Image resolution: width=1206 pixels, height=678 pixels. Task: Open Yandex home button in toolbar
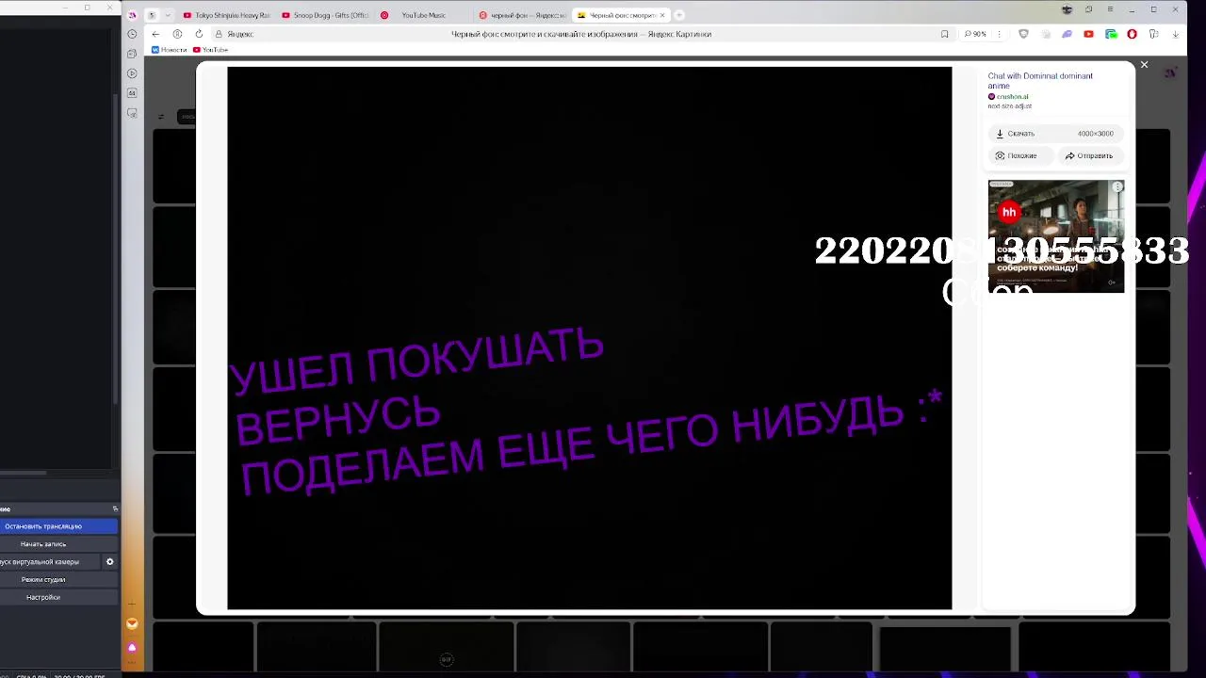pos(177,34)
